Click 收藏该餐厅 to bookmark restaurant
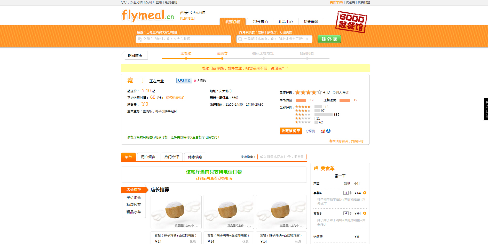This screenshot has width=488, height=244. 290,131
